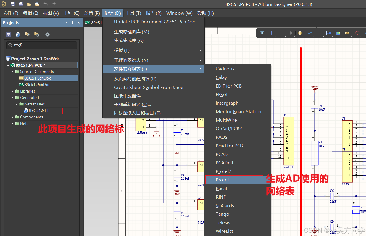Expand the Libraries folder
This screenshot has width=366, height=236.
tap(12, 91)
